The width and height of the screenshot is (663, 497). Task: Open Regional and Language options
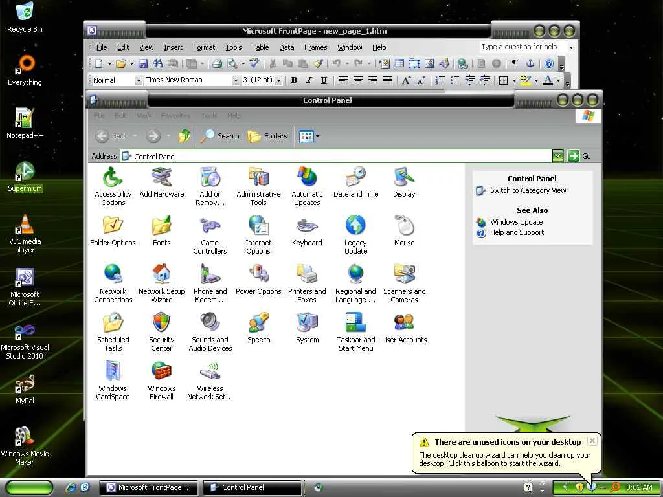pyautogui.click(x=355, y=283)
